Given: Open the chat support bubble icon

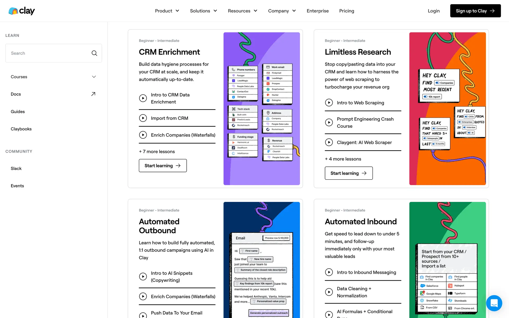Looking at the screenshot, I should tap(494, 303).
